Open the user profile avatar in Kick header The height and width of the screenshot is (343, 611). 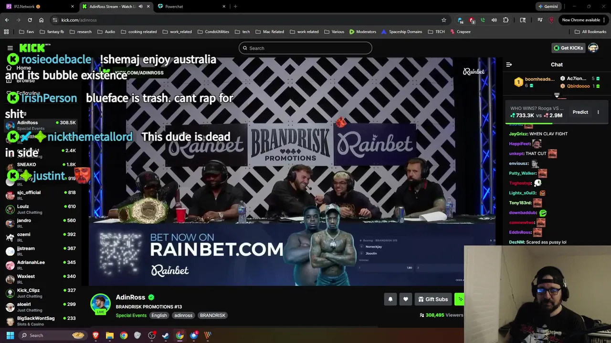pos(593,48)
